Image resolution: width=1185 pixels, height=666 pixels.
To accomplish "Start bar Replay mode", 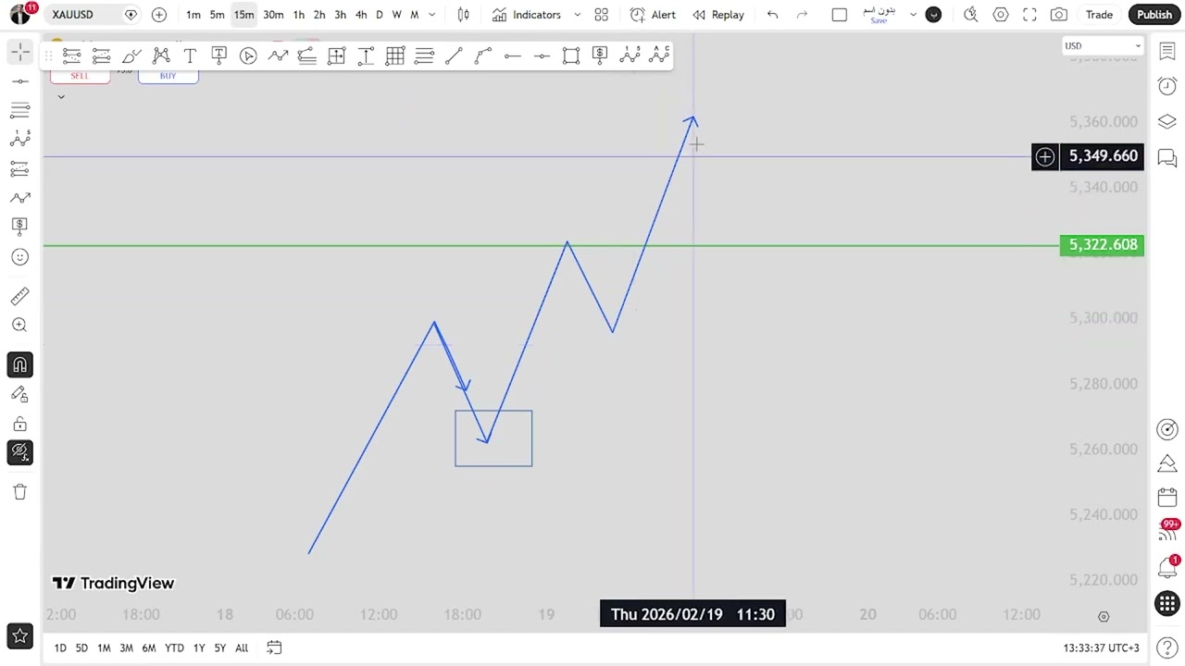I will [718, 15].
